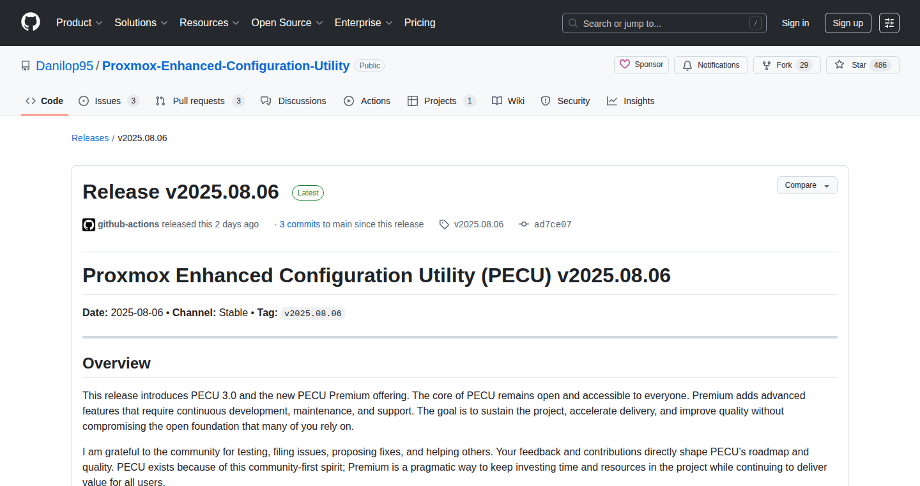Click the Latest release badge
Screen dimensions: 920x486
[x=308, y=193]
